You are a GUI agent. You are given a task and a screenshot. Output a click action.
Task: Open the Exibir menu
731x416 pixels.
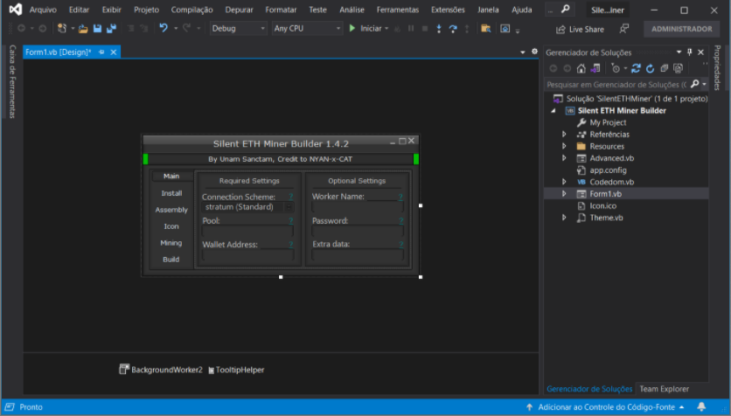pos(111,10)
